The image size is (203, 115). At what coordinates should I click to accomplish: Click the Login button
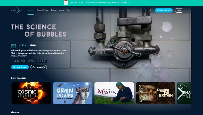(x=179, y=11)
